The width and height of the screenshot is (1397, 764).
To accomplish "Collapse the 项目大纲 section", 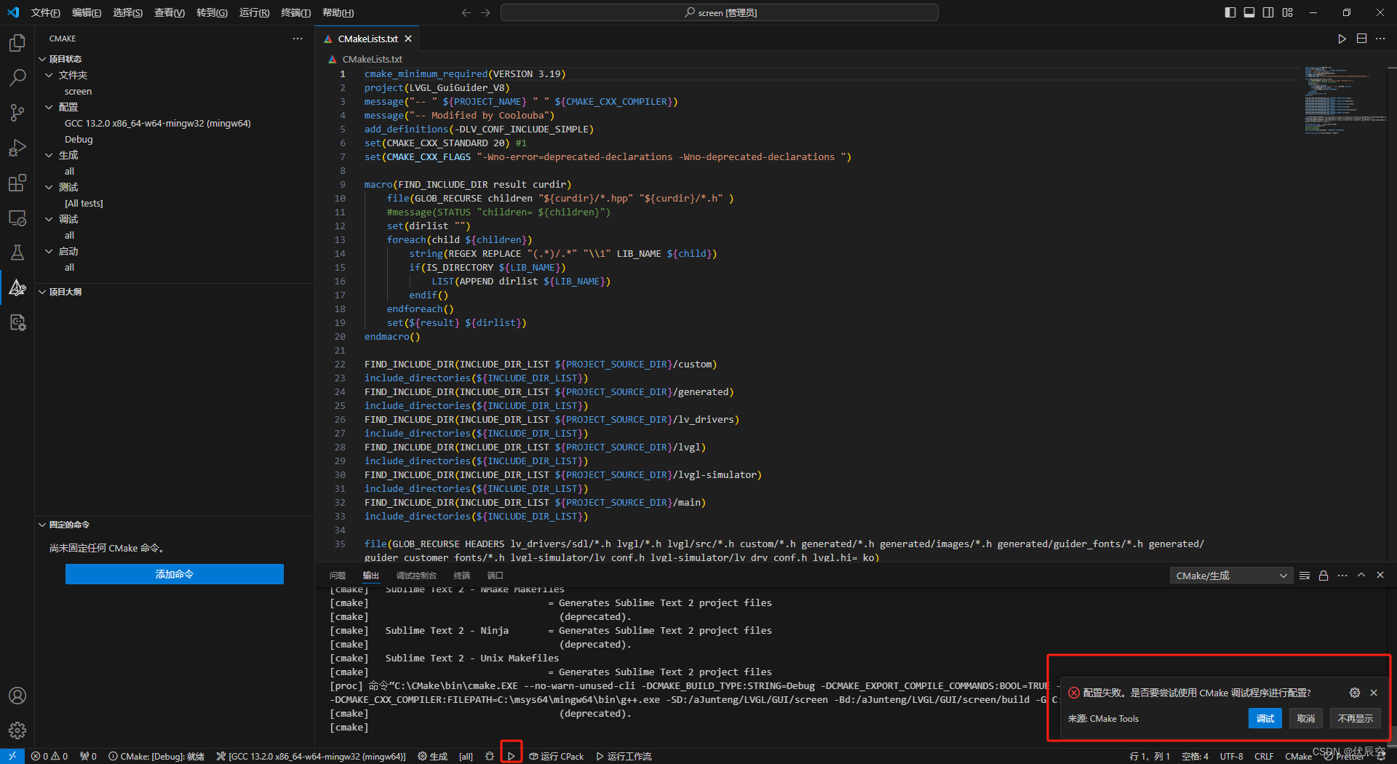I will (42, 292).
